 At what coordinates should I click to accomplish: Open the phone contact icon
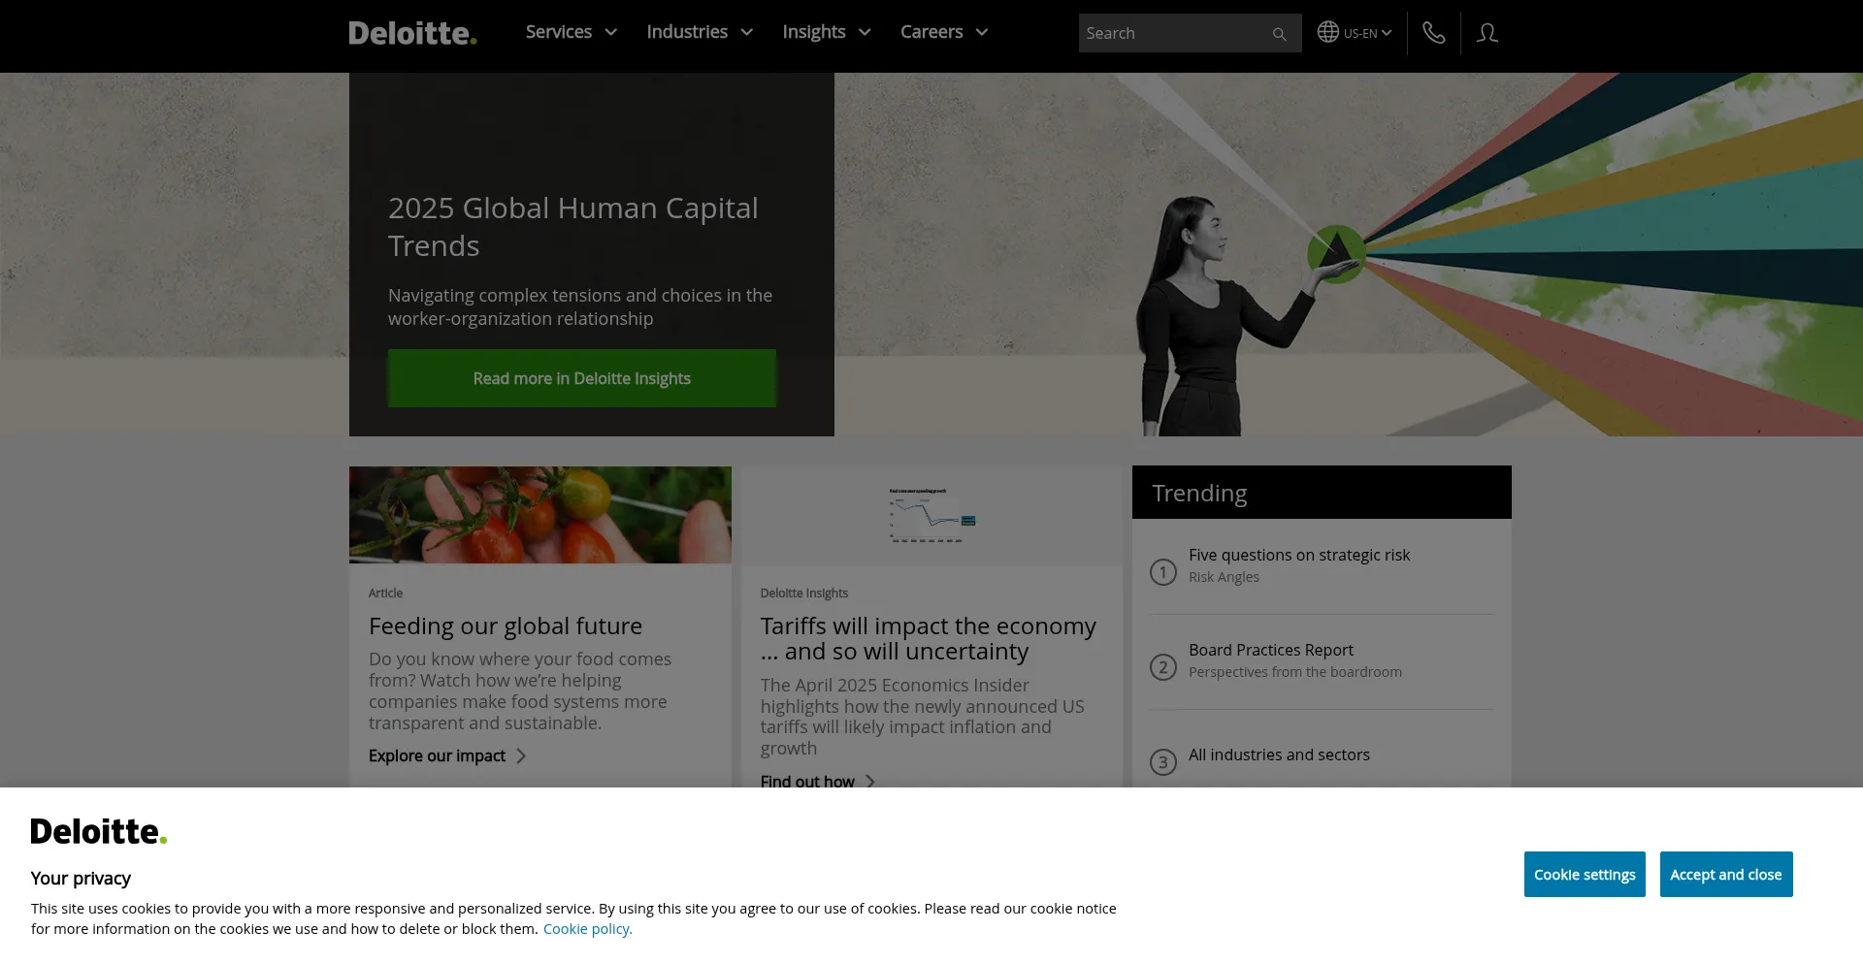[1433, 33]
